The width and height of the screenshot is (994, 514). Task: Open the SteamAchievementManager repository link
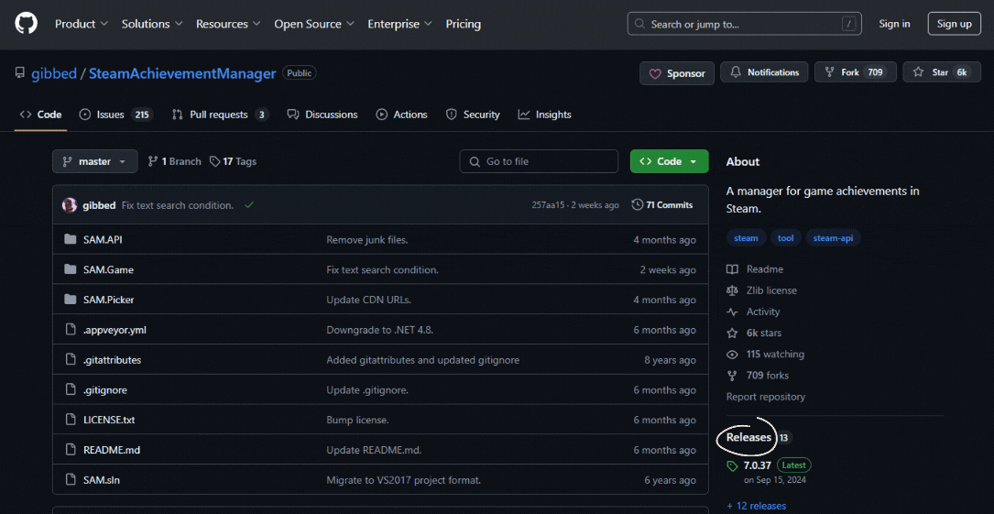[x=182, y=73]
